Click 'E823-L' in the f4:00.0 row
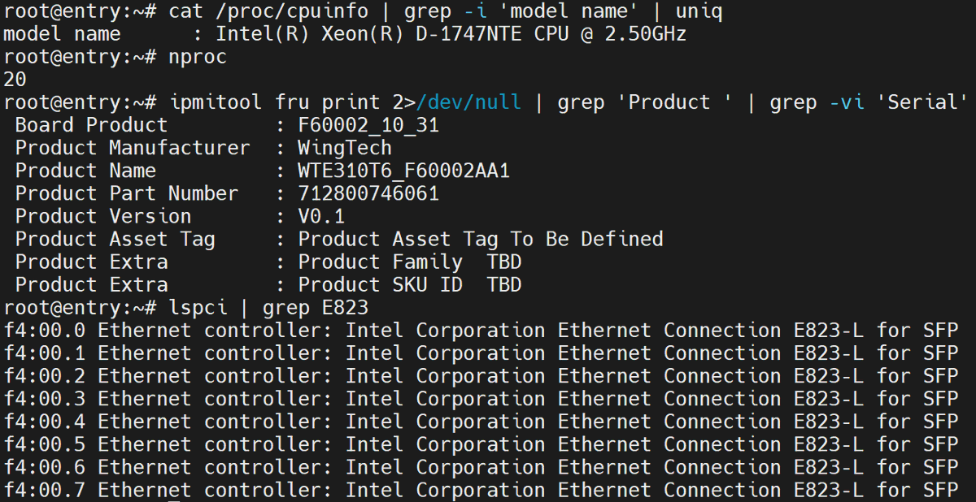 (829, 330)
